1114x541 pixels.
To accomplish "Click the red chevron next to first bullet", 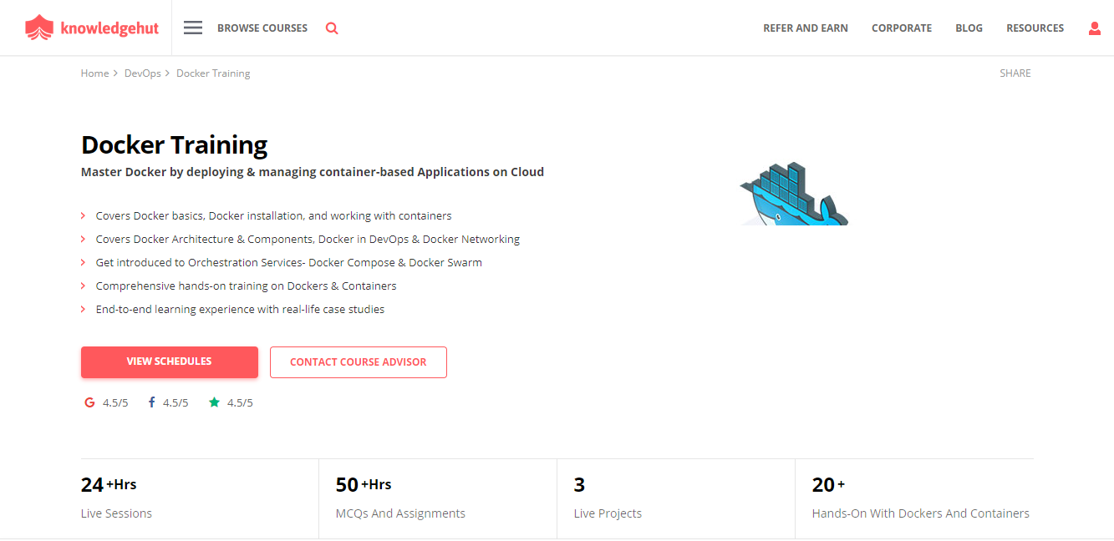I will [83, 215].
